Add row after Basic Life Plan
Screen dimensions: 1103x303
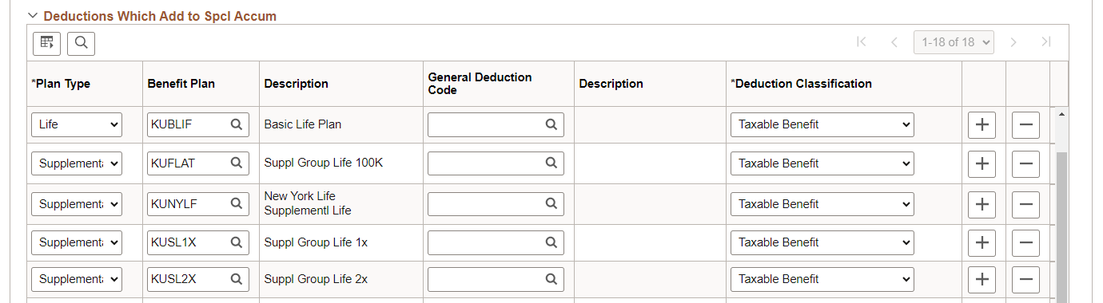point(982,125)
